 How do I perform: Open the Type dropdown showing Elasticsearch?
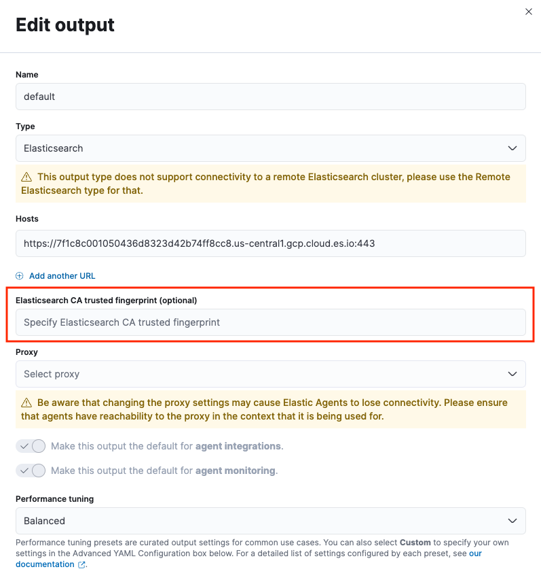(272, 148)
